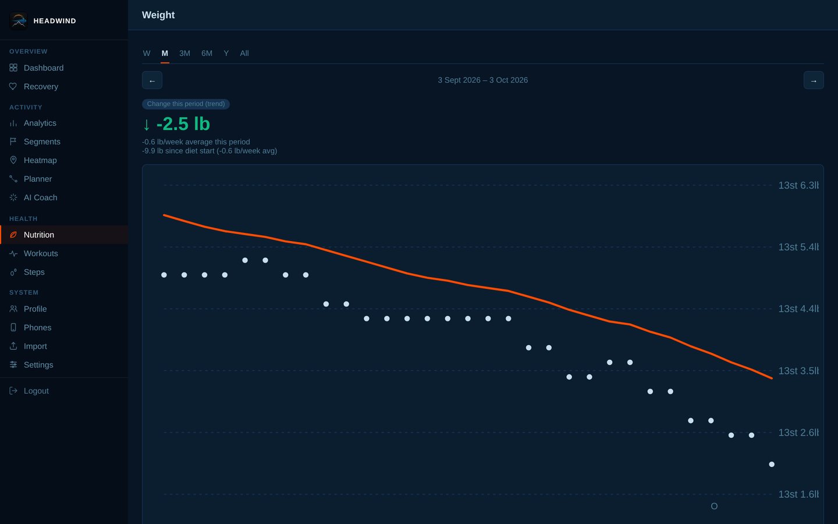Click the Dashboard grid icon
The width and height of the screenshot is (838, 524).
click(13, 68)
